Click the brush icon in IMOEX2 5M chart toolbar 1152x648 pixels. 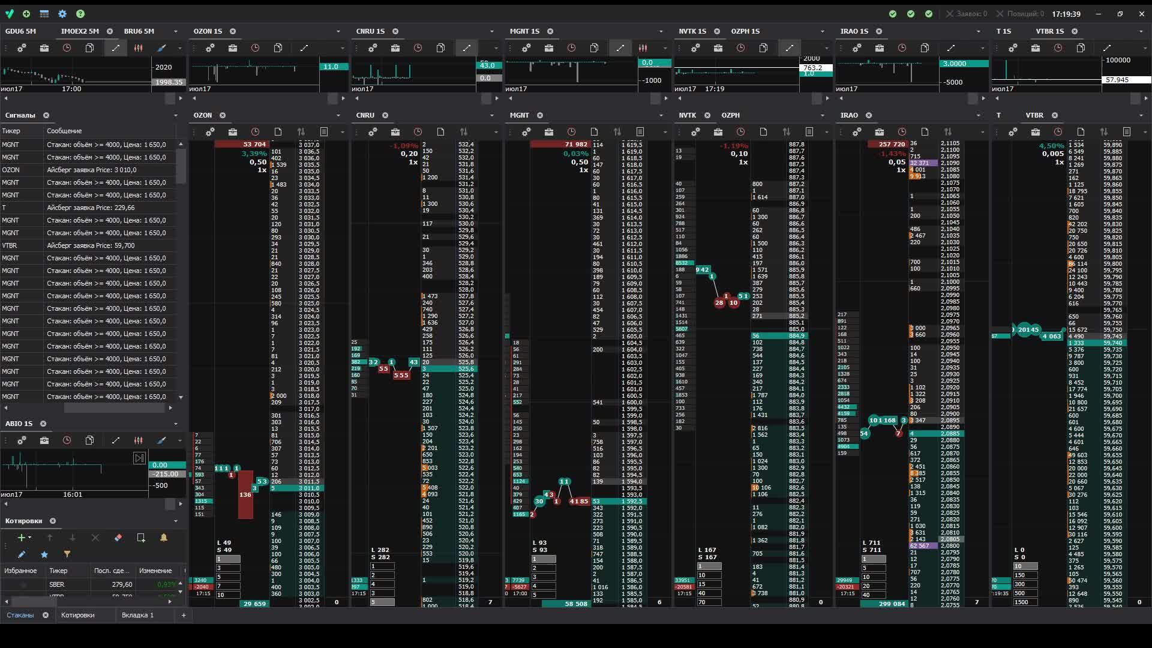coord(161,48)
